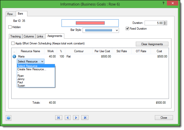The image size is (184, 130).
Task: Open the Row tab
Action: (10, 14)
